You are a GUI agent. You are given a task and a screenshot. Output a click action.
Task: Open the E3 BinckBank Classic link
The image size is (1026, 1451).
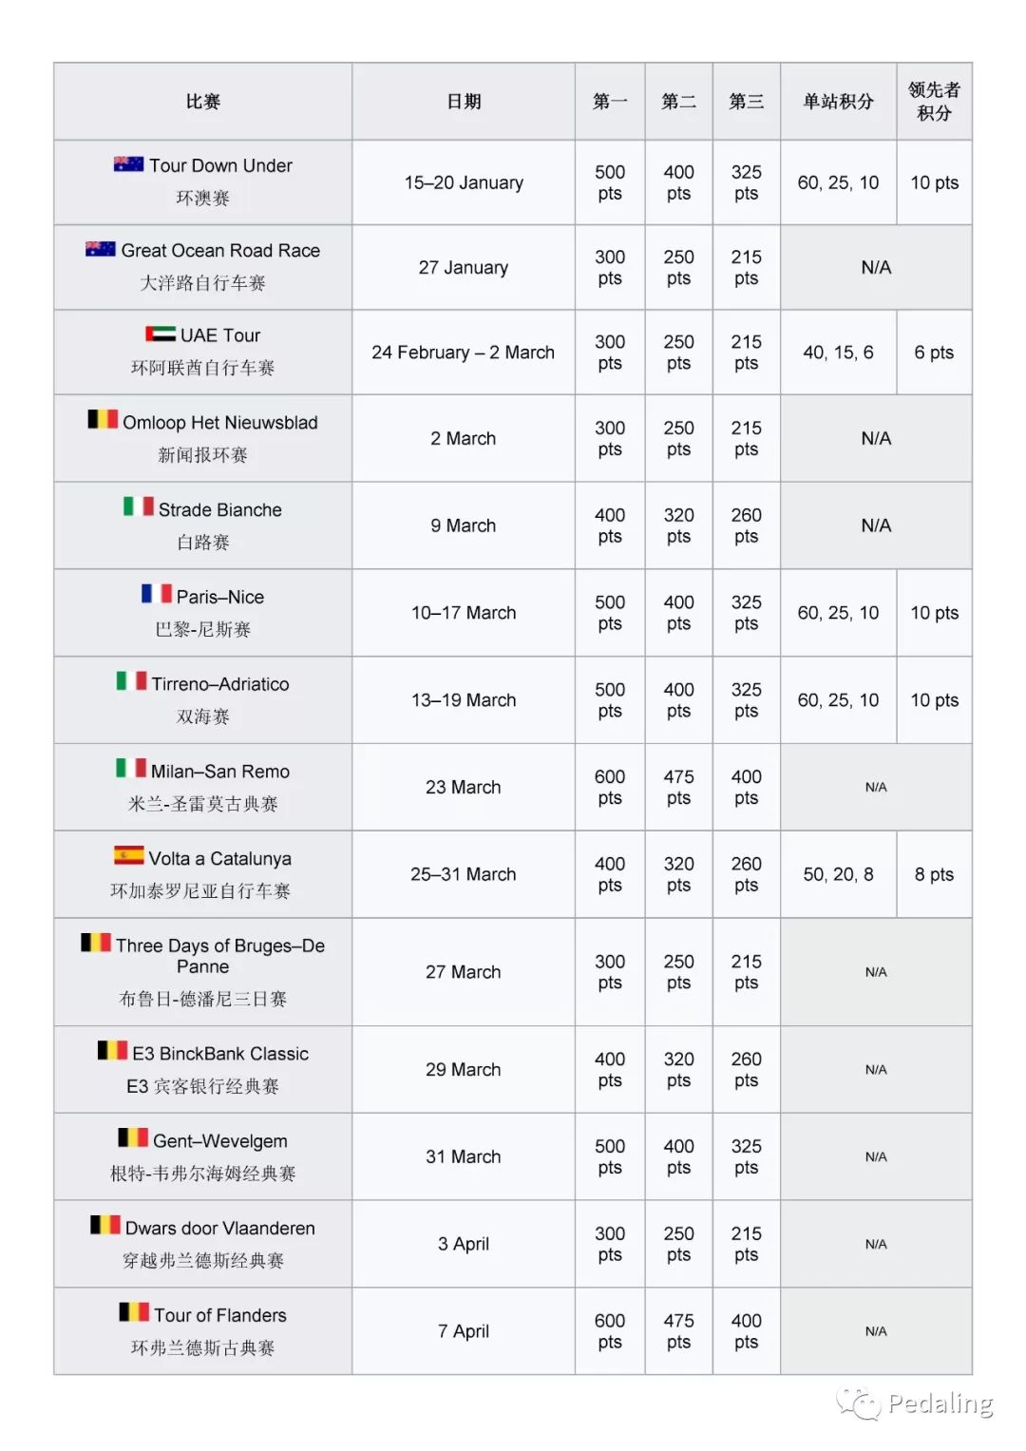(220, 1054)
